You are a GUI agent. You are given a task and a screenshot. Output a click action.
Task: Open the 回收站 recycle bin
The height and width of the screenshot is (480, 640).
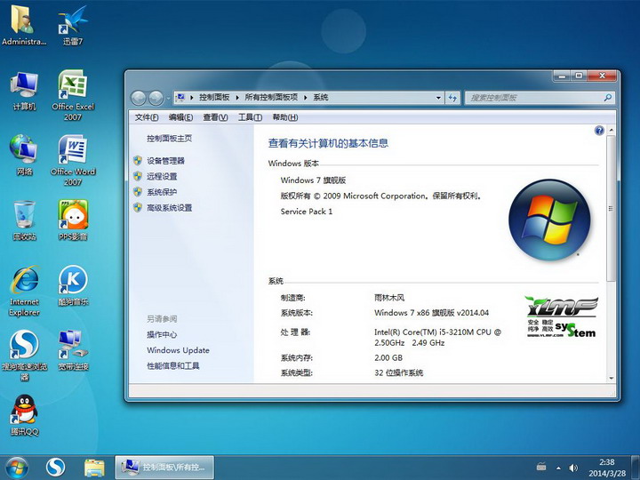tap(24, 220)
